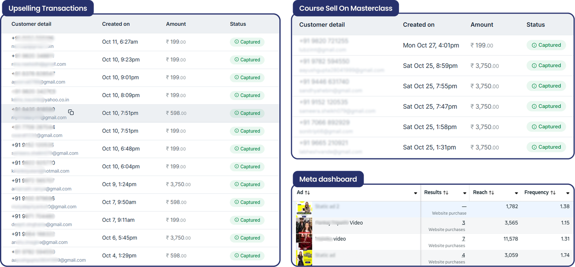Click the Reach column sort arrows

click(x=491, y=193)
